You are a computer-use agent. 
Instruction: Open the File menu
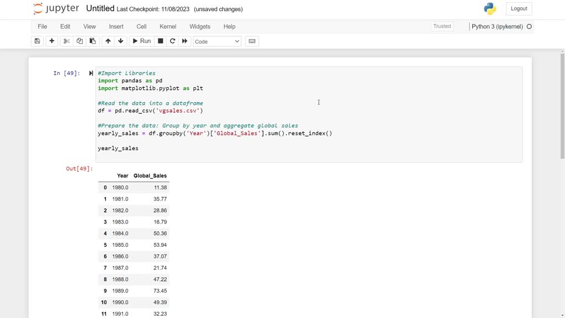42,26
